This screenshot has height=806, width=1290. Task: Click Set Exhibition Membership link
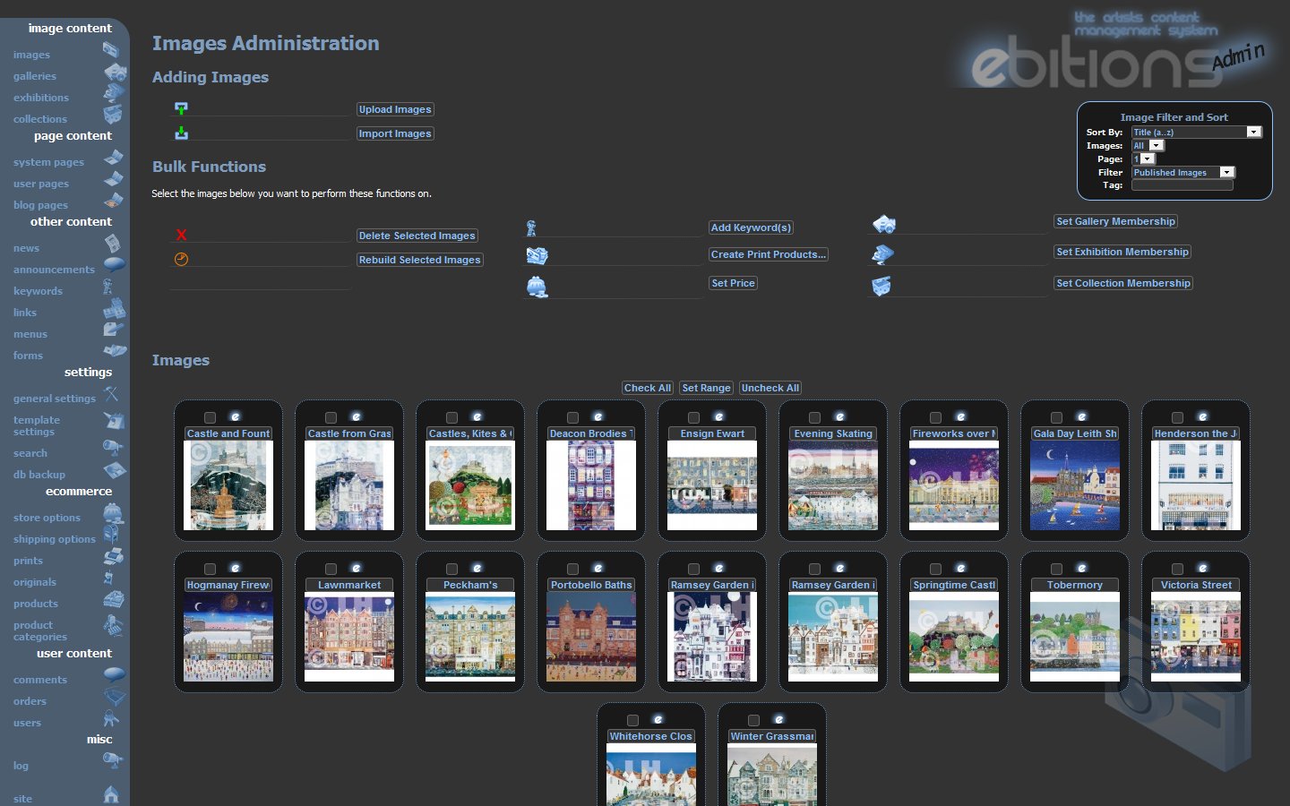click(1122, 252)
